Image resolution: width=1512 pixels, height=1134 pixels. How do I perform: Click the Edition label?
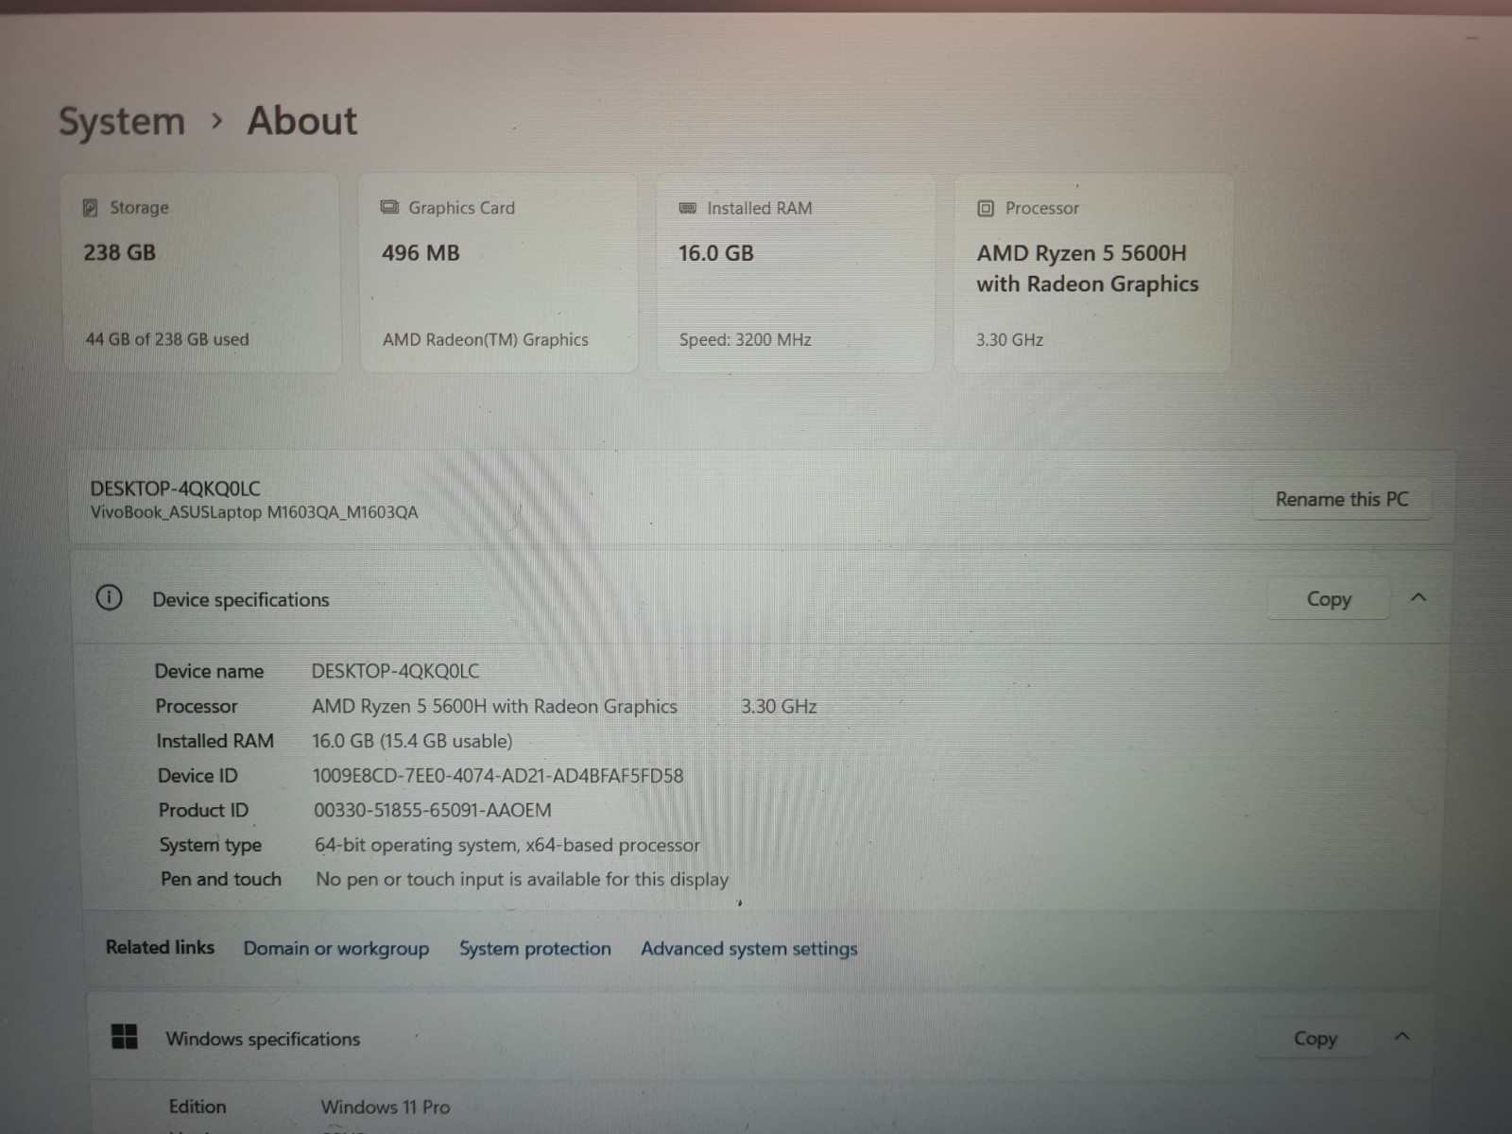[x=198, y=1107]
